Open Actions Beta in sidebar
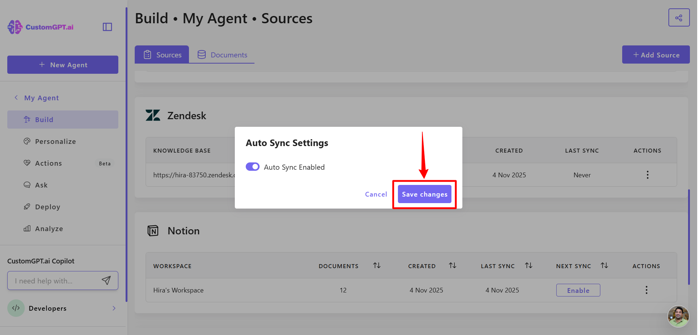Screen dimensions: 699x335 tap(63, 163)
